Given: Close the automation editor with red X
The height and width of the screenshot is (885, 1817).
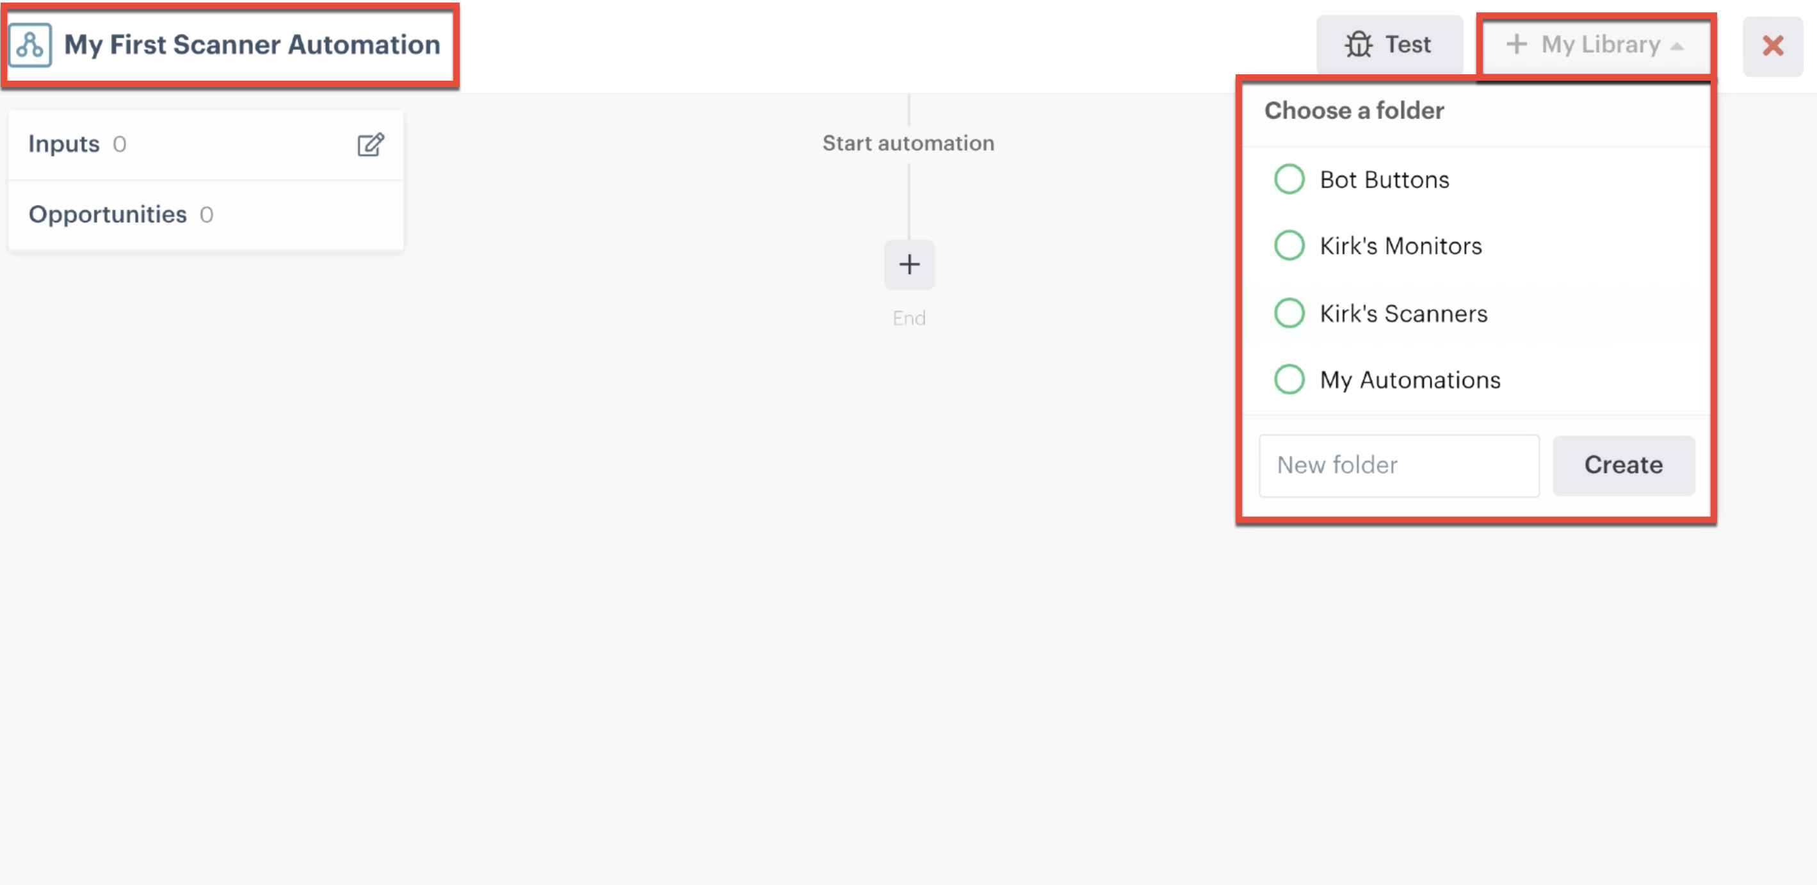Looking at the screenshot, I should point(1773,46).
